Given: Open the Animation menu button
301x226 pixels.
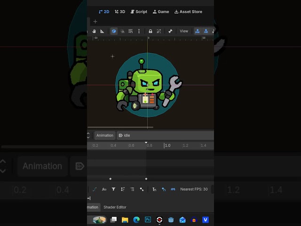Looking at the screenshot, I should [105, 135].
